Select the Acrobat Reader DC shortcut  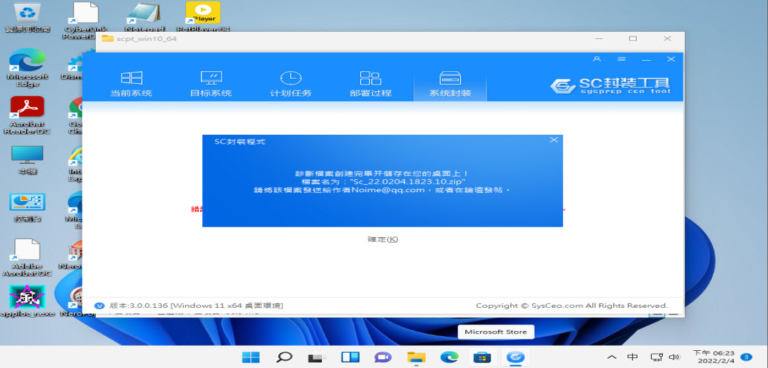coord(28,116)
